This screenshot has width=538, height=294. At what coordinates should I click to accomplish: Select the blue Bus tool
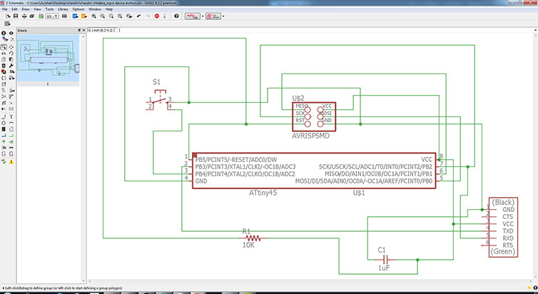[4, 135]
